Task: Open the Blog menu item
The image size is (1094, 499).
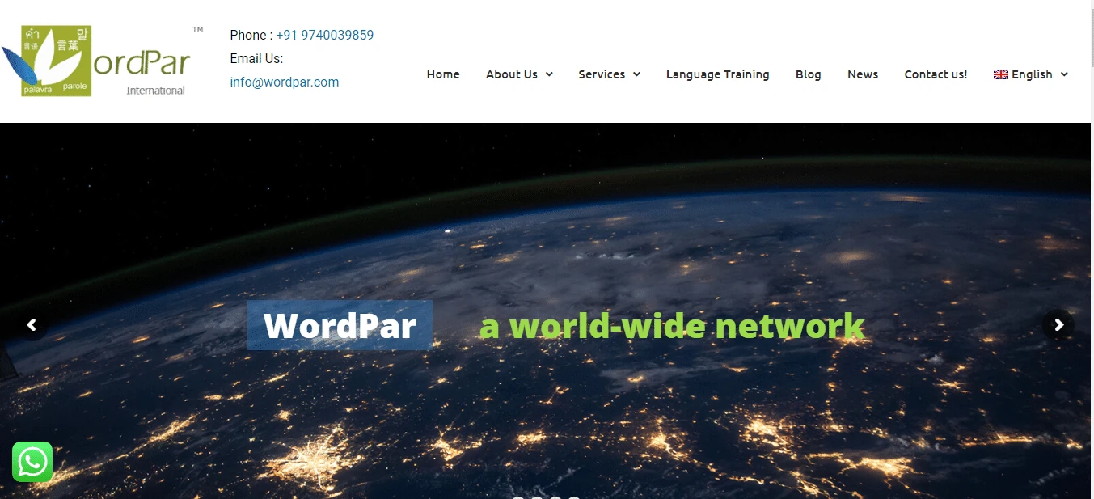Action: pyautogui.click(x=808, y=74)
